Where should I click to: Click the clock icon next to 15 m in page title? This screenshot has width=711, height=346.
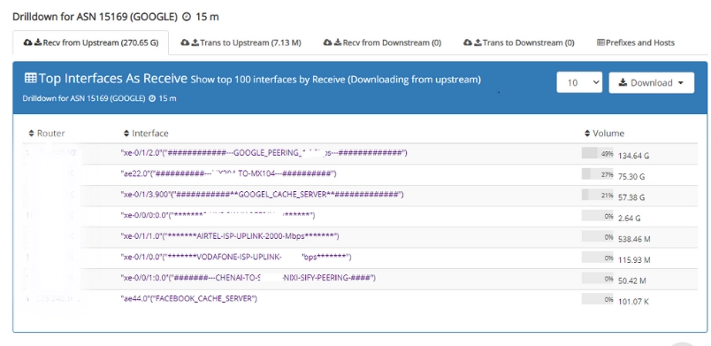pos(187,17)
